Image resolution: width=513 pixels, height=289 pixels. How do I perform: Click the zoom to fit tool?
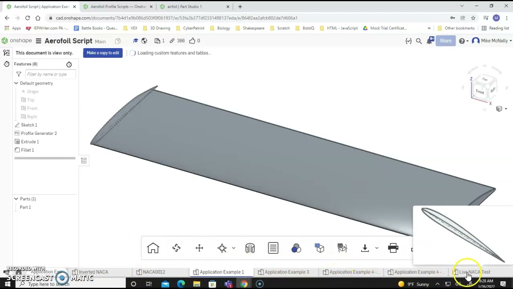click(x=222, y=248)
